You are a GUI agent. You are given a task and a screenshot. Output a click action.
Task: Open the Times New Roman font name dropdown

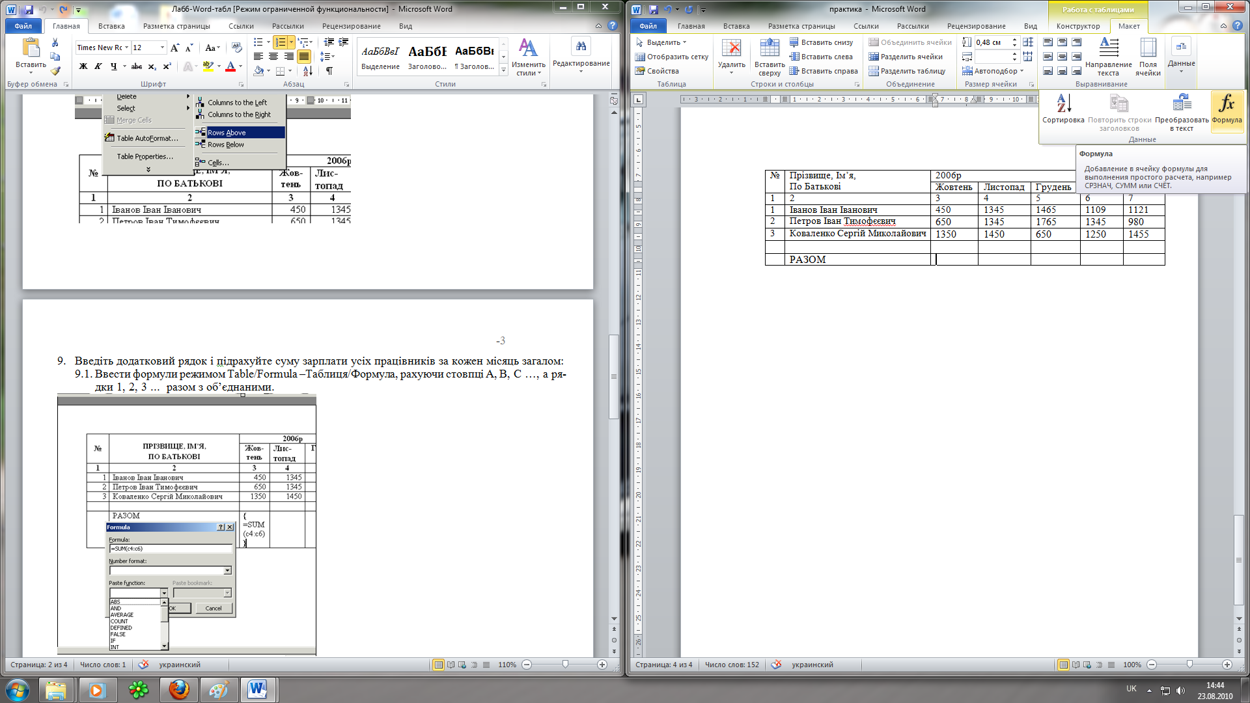[x=126, y=48]
